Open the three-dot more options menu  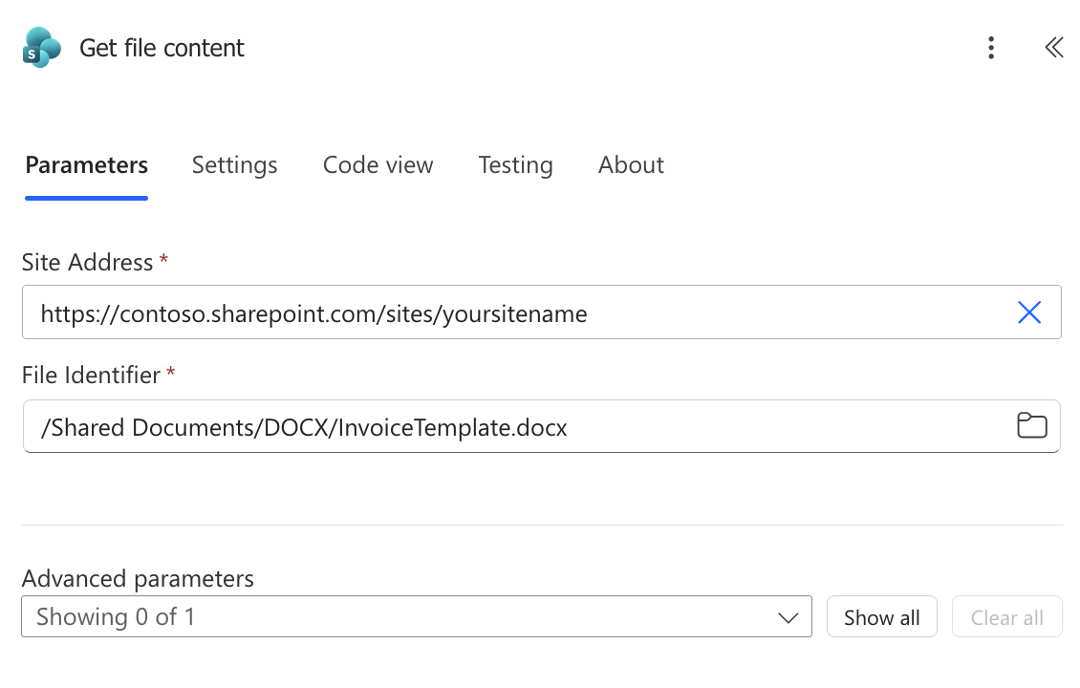click(x=991, y=47)
